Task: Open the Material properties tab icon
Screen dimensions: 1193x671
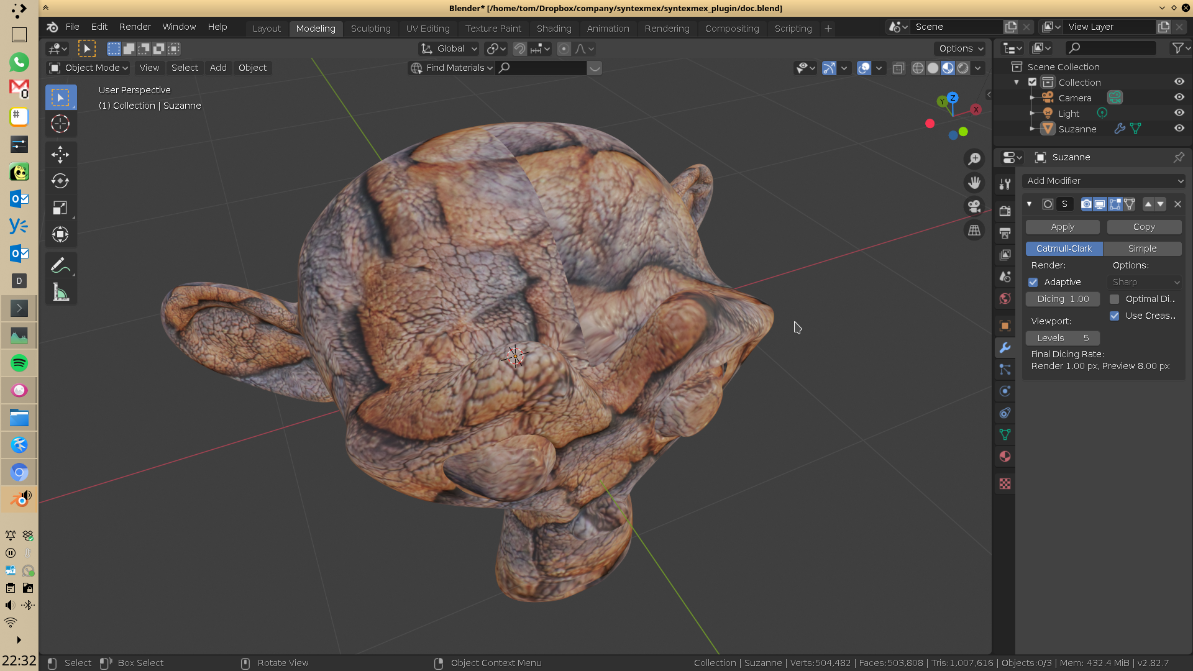Action: [x=1005, y=457]
